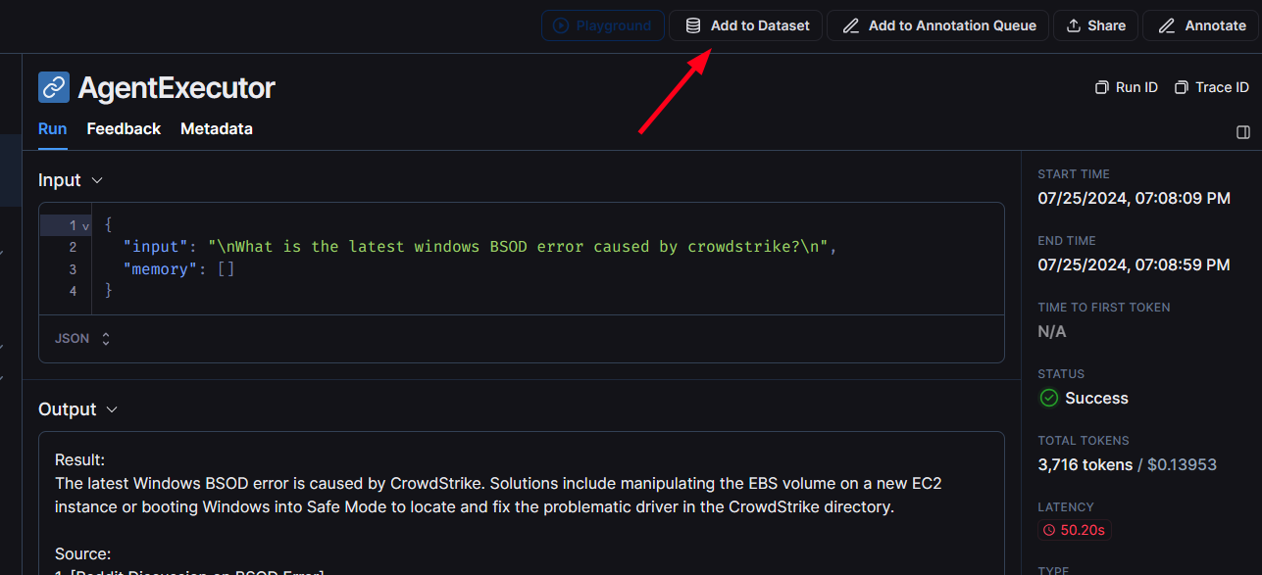Click Add to Annotation Queue
The image size is (1262, 575).
937,25
